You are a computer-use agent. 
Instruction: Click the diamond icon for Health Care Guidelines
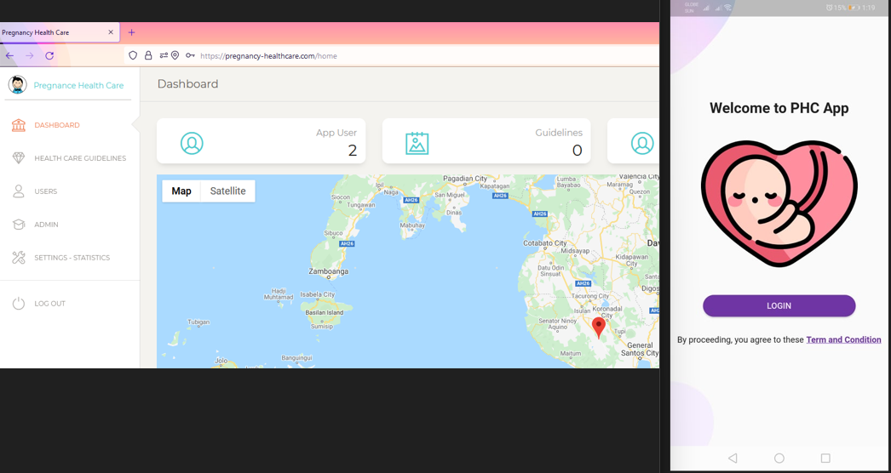coord(19,158)
